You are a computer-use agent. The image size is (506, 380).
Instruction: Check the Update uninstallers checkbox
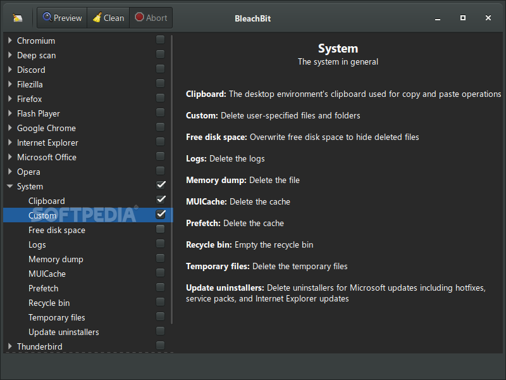click(161, 331)
